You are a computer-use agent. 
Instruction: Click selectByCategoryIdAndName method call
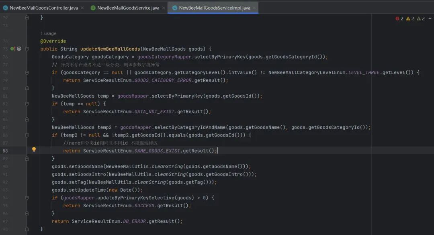click(190, 127)
